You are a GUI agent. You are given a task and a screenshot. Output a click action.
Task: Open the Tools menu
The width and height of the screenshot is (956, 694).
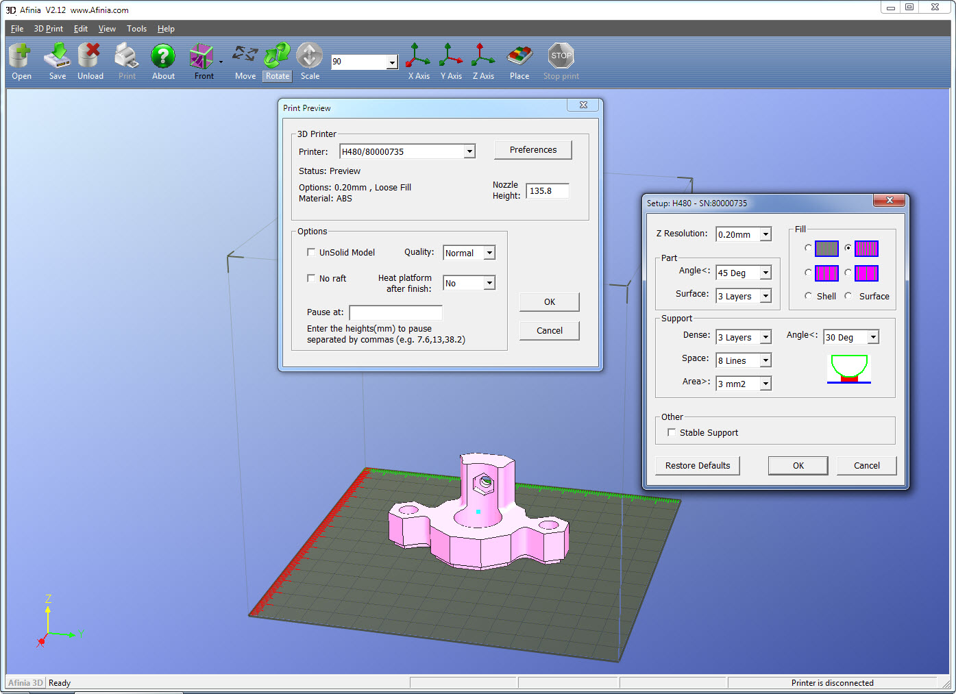[136, 29]
